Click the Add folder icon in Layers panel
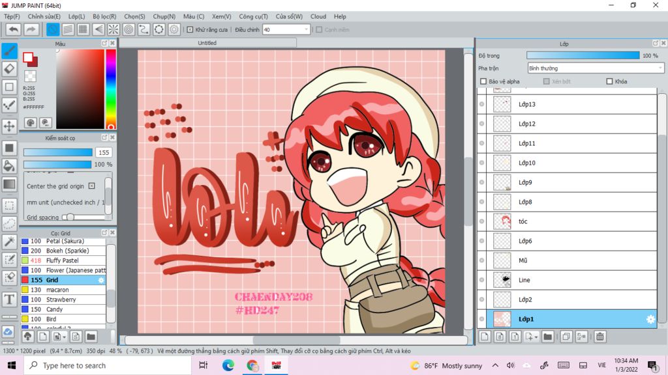Screen dimensions: 668x375 548,337
